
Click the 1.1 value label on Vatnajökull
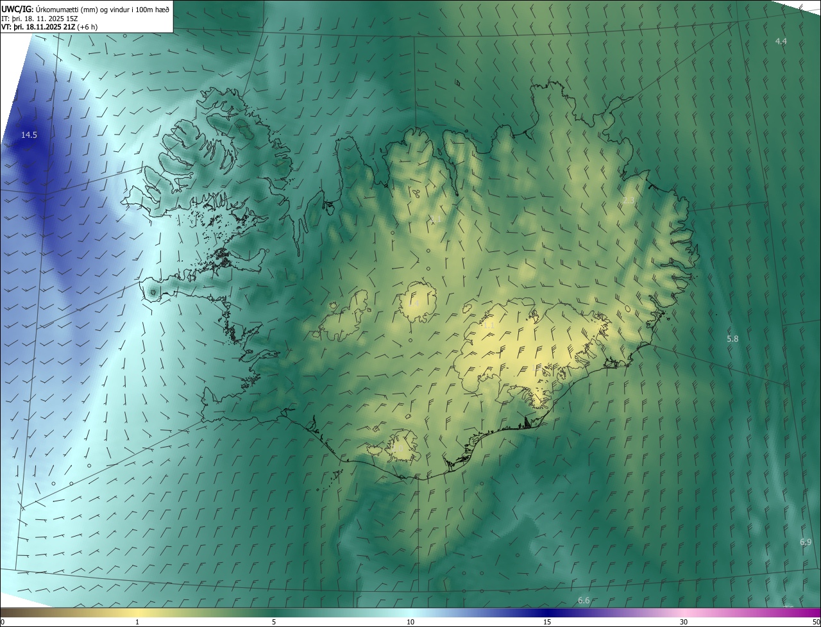pos(488,326)
